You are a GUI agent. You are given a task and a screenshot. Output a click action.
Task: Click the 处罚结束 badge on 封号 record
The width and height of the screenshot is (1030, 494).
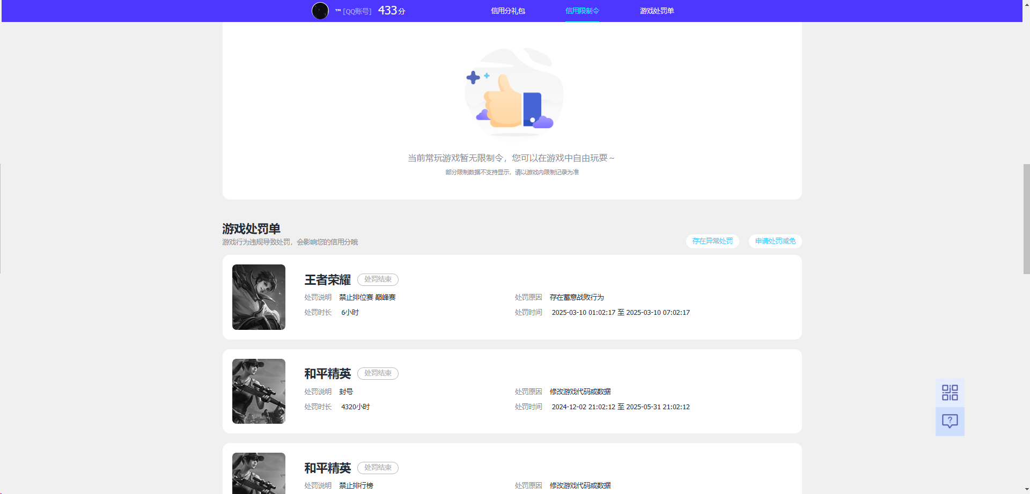coord(378,373)
